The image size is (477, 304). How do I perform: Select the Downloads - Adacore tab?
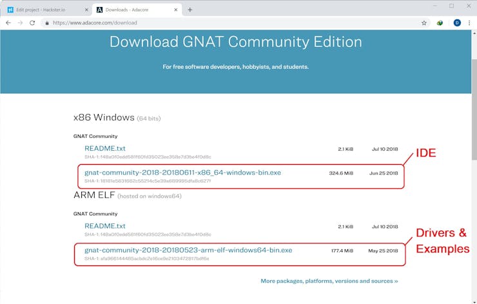137,10
